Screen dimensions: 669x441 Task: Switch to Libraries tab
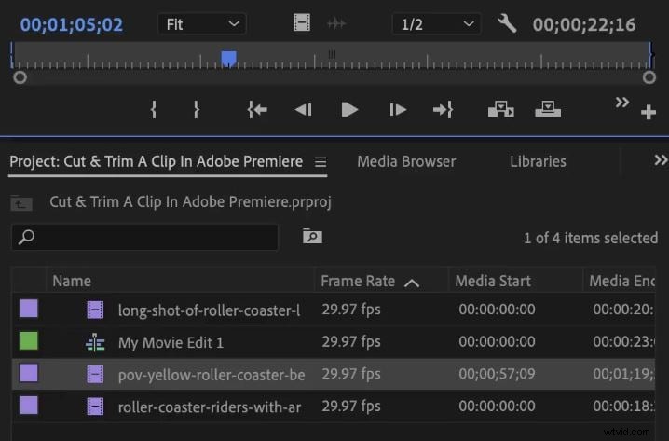[538, 162]
